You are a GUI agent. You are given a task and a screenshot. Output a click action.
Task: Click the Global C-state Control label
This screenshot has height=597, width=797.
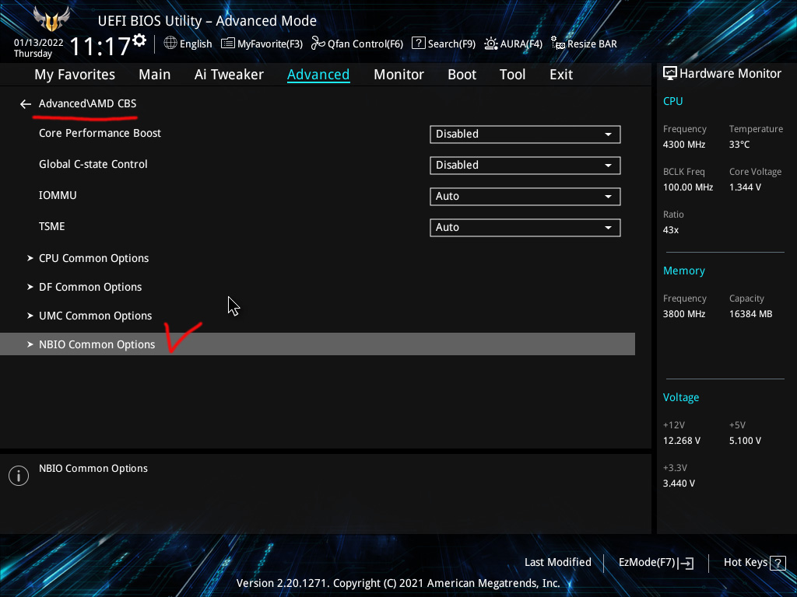[x=93, y=164]
